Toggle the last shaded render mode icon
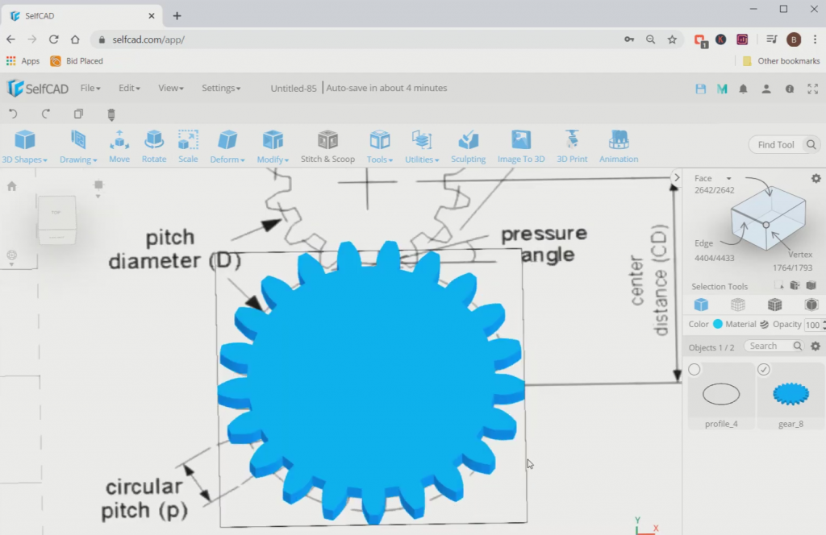Screen dimensions: 826x535 (811, 305)
